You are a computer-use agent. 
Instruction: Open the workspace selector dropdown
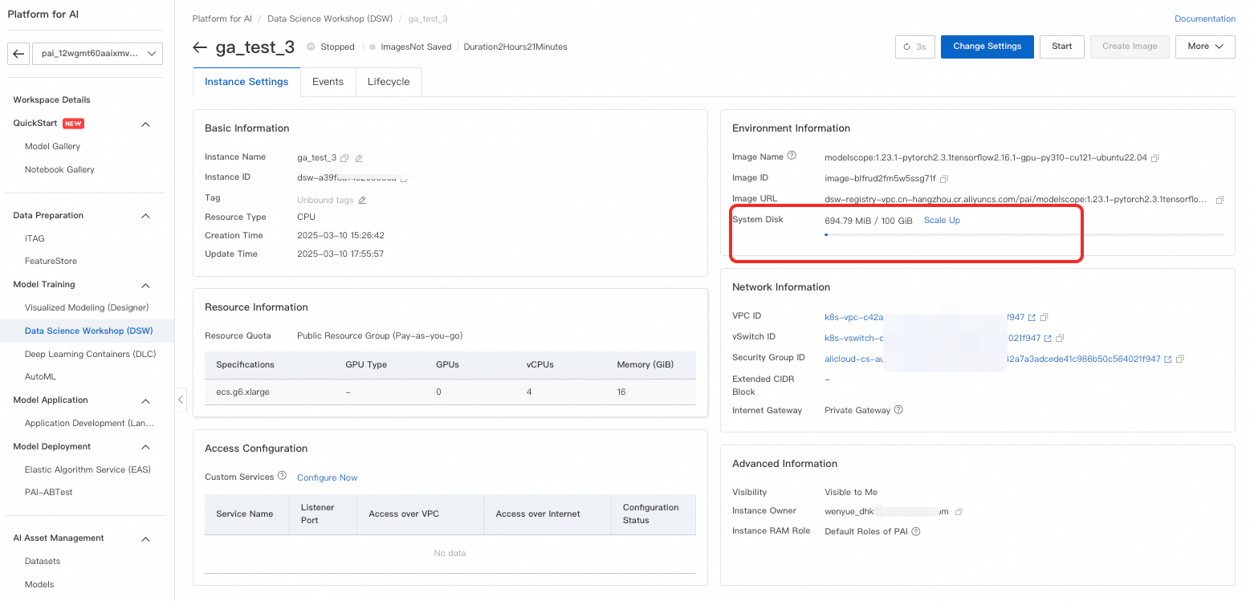click(x=98, y=54)
